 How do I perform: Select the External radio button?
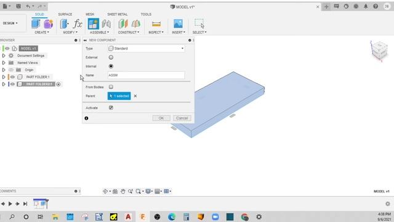coord(111,57)
